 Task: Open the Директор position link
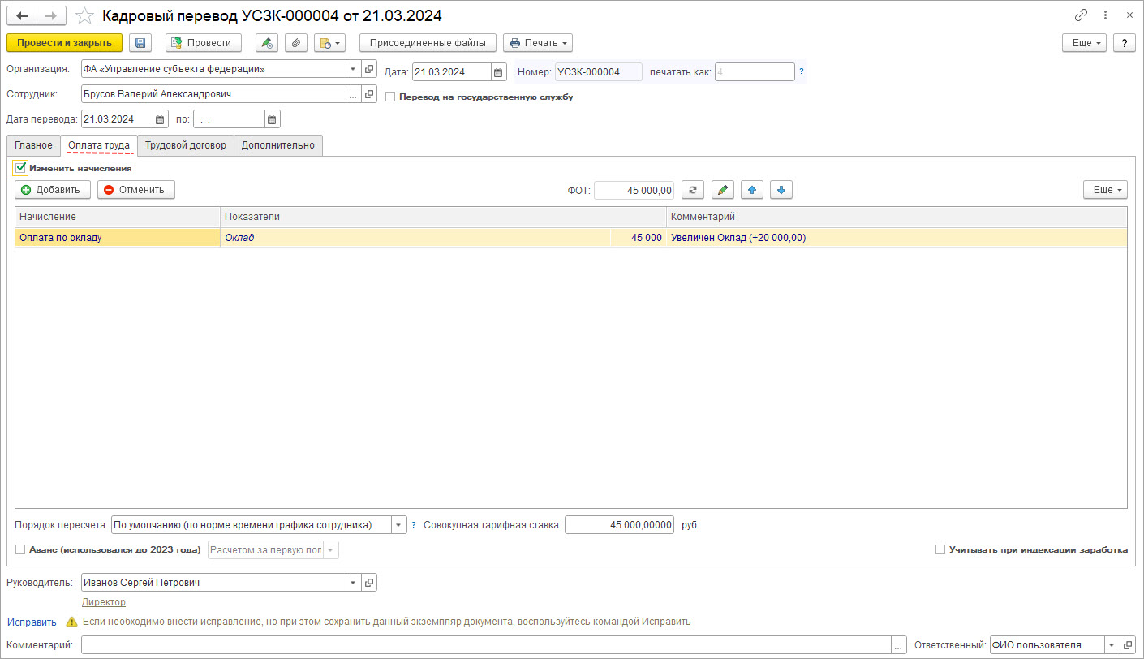point(104,602)
